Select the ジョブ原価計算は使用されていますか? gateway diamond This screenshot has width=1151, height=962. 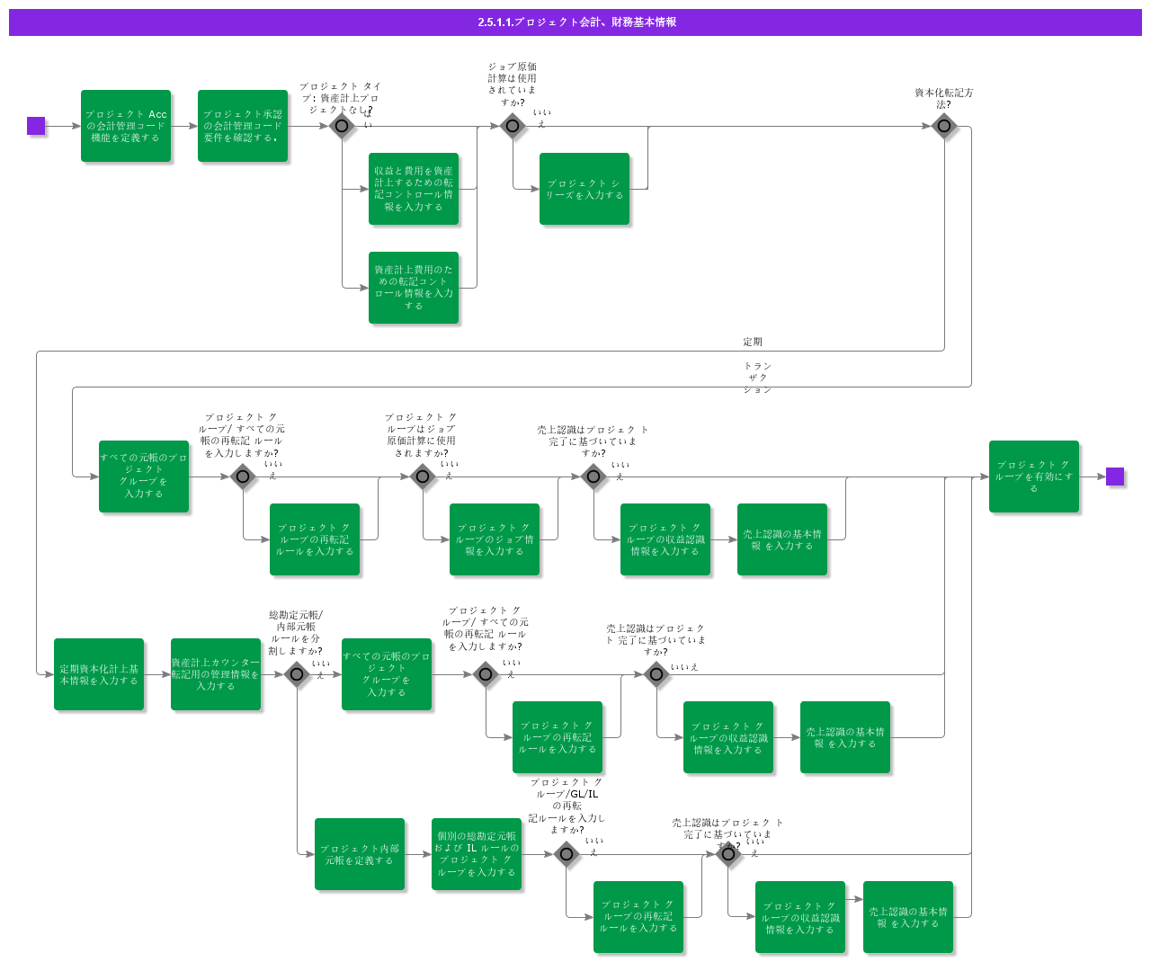pos(513,126)
